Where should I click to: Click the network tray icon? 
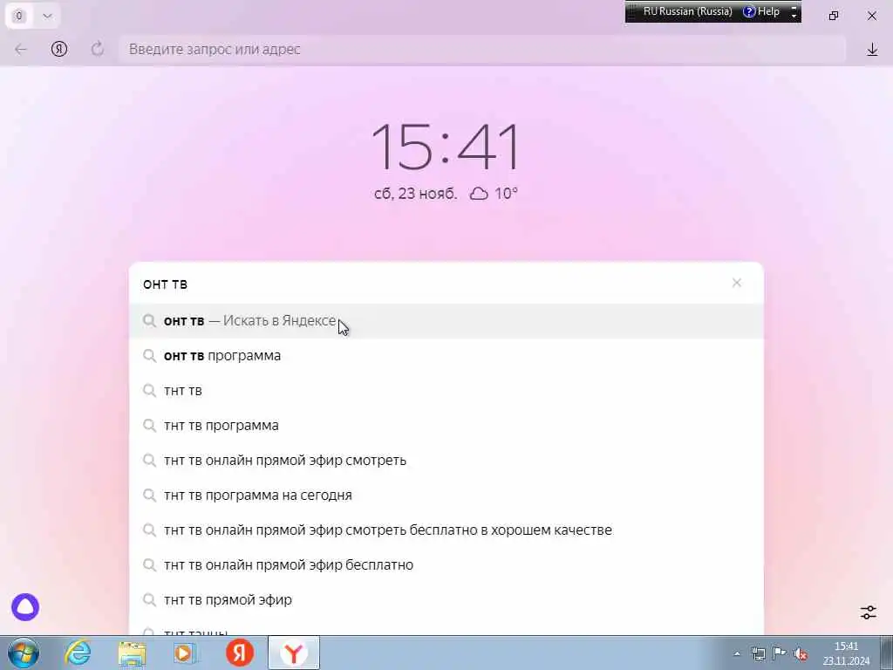tap(758, 653)
